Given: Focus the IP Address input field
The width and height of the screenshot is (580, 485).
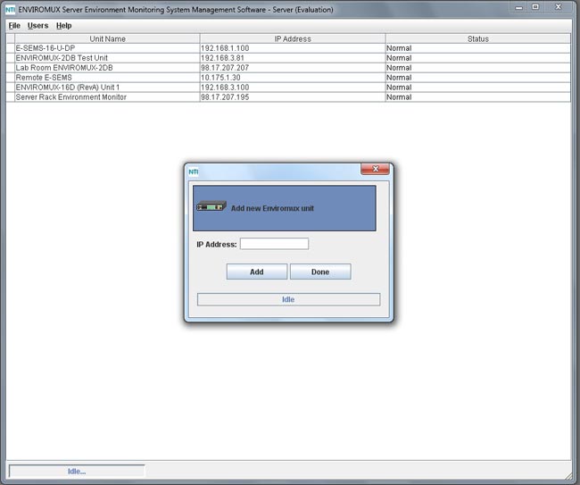Looking at the screenshot, I should tap(274, 244).
